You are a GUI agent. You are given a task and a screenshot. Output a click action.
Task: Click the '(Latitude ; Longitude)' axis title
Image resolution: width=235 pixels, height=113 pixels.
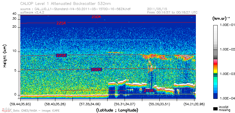tap(117, 110)
